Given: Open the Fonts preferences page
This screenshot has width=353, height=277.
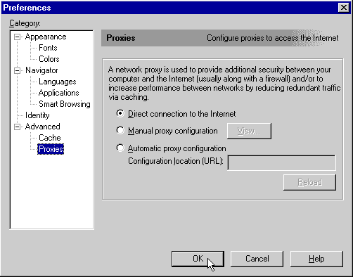Looking at the screenshot, I should click(x=48, y=48).
